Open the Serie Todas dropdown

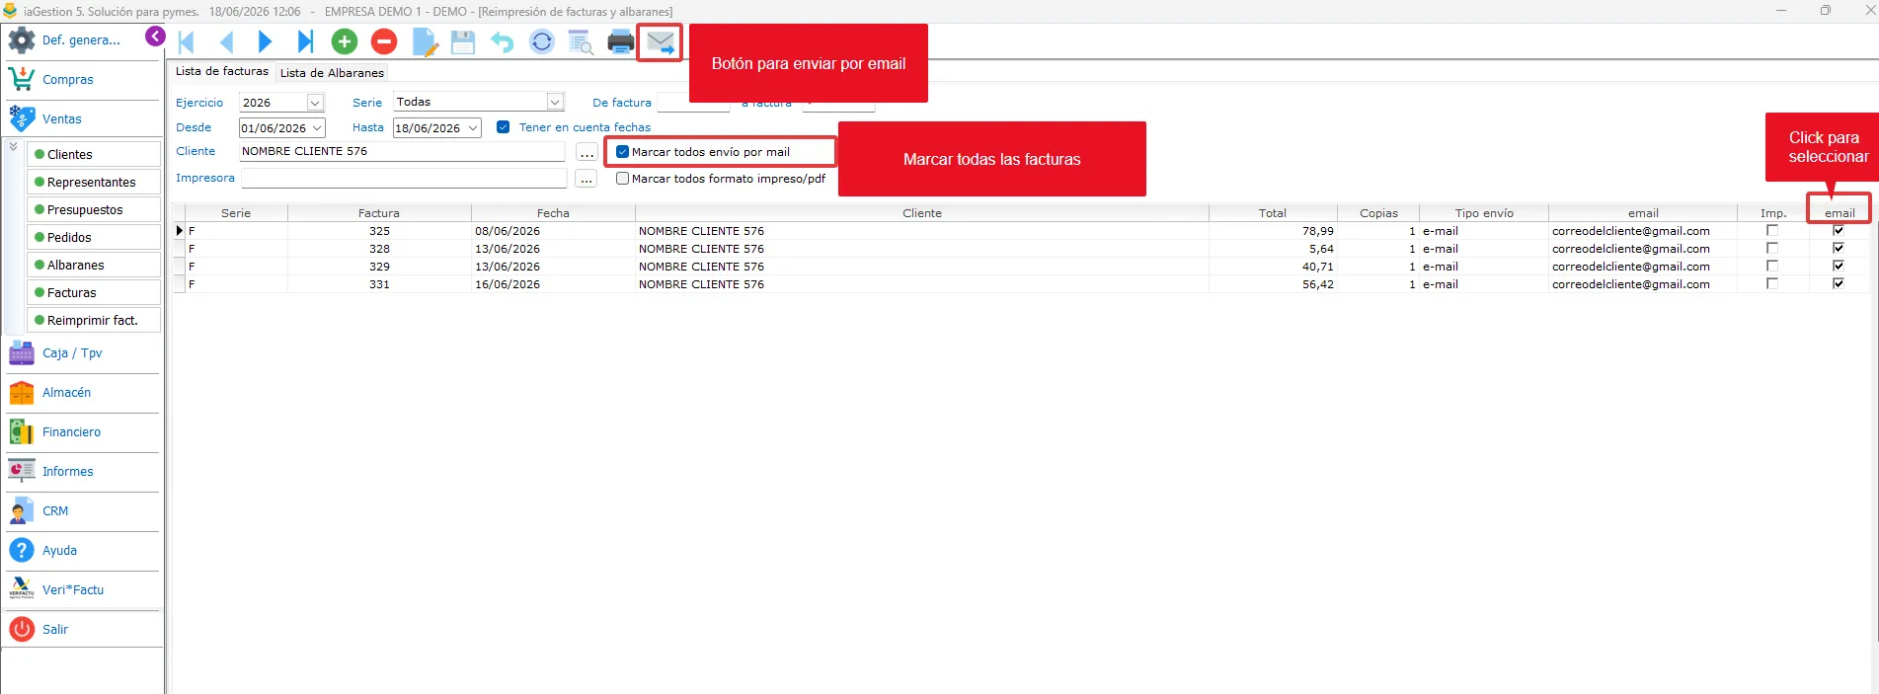[x=555, y=102]
